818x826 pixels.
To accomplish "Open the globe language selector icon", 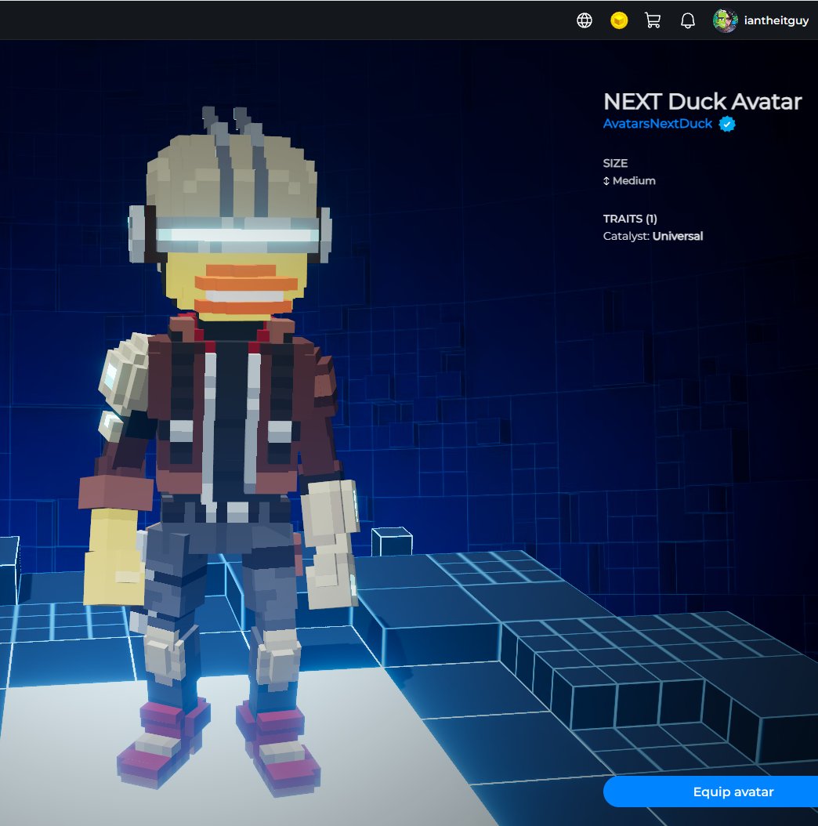I will coord(585,20).
